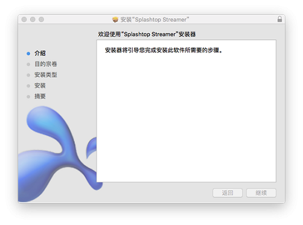Image resolution: width=303 pixels, height=225 pixels.
Task: Click the installer package icon in title
Action: (115, 19)
